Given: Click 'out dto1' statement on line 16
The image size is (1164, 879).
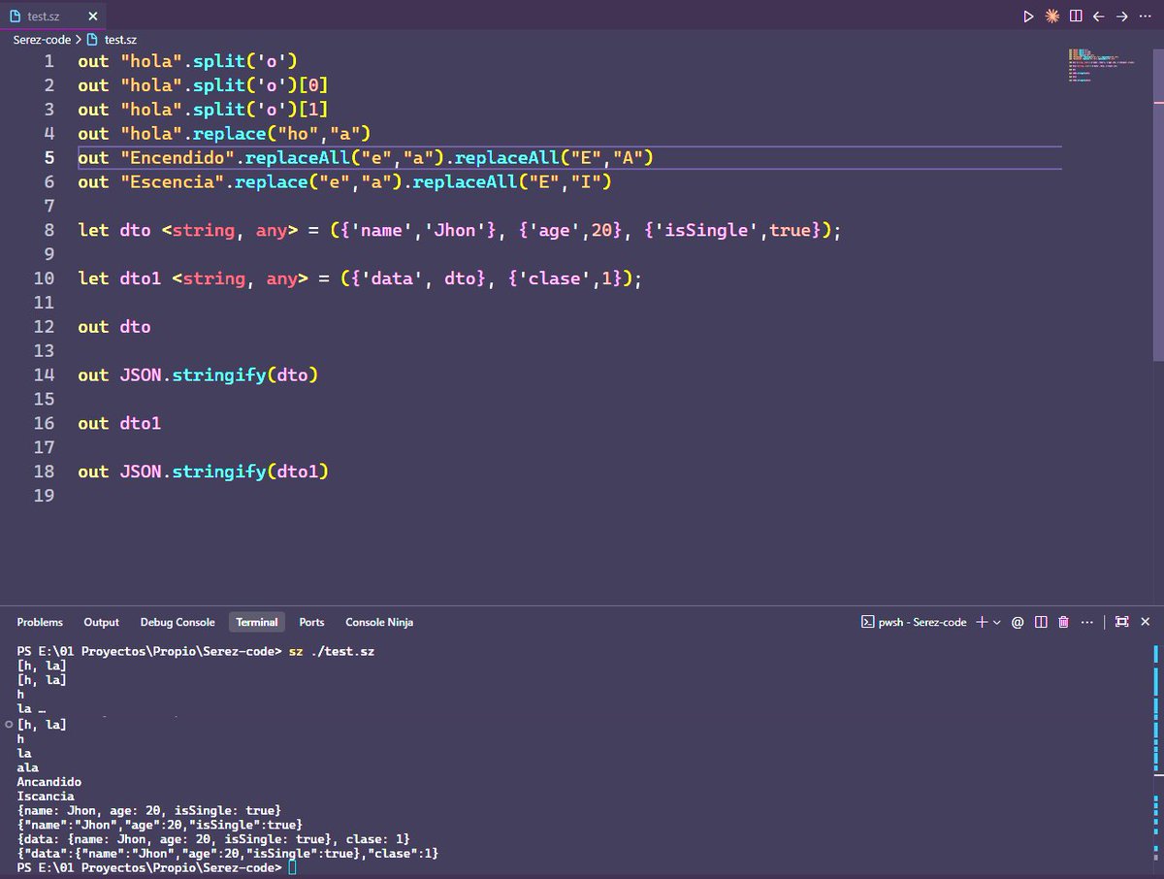Looking at the screenshot, I should (x=119, y=423).
